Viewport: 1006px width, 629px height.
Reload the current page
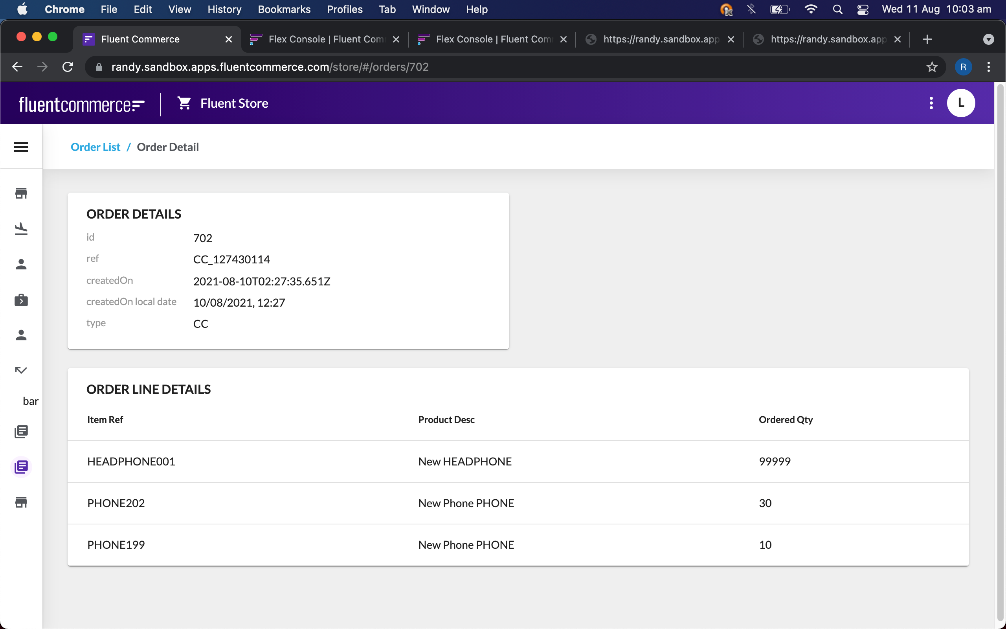point(68,66)
